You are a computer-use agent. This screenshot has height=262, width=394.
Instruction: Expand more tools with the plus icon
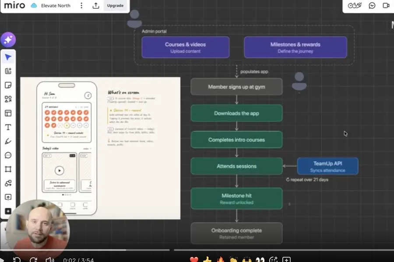8,211
